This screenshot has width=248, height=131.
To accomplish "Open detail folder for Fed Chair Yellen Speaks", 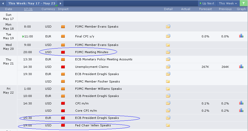I will (168, 125).
